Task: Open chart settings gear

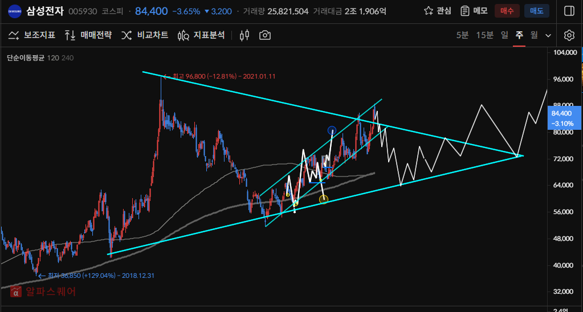Action: click(x=569, y=35)
